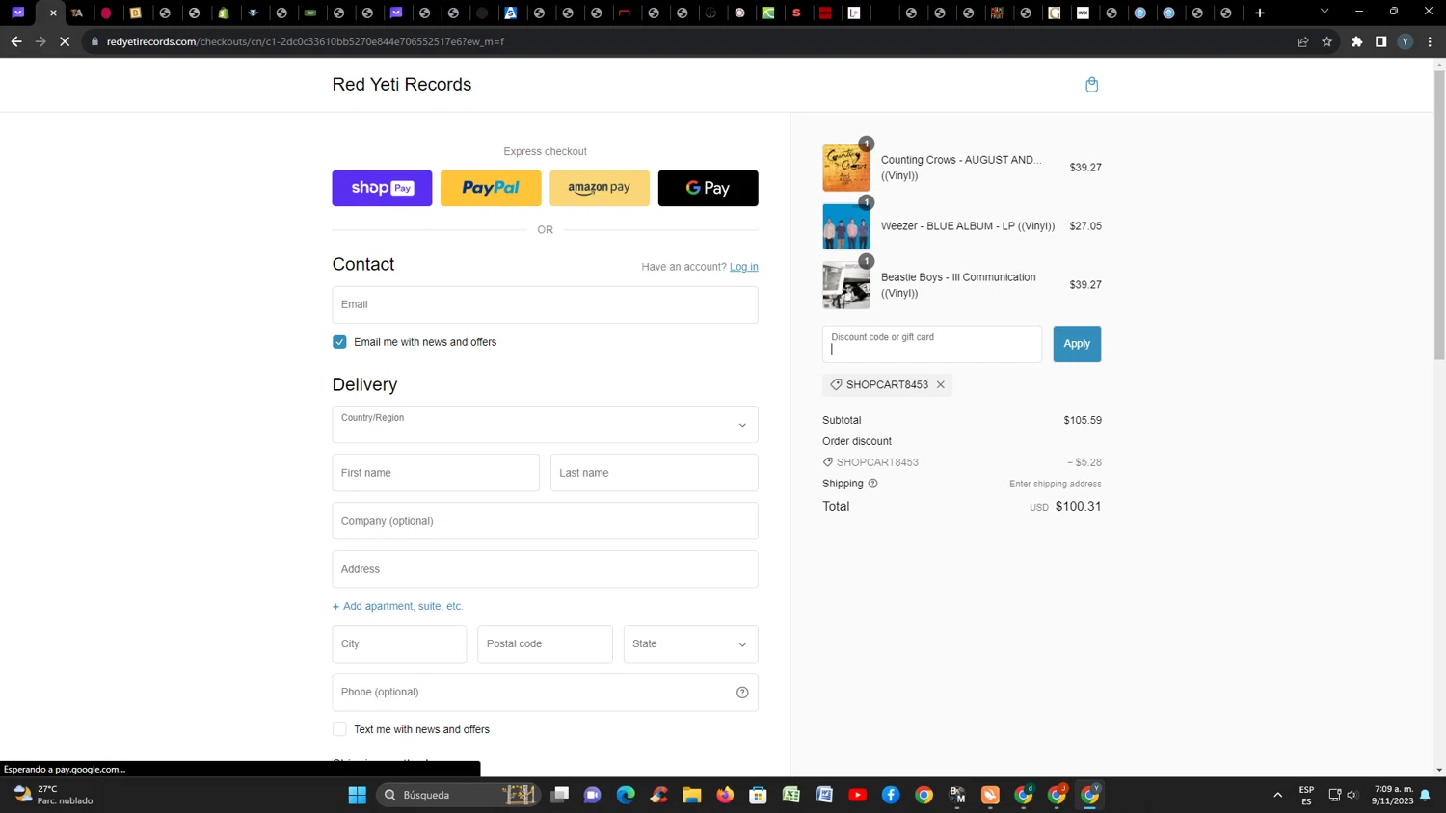Stop loading the page

click(x=65, y=41)
